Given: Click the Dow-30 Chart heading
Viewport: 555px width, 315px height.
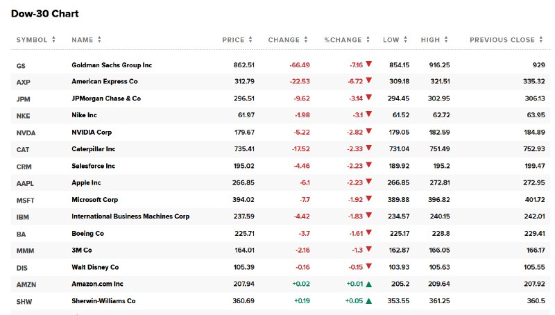Looking at the screenshot, I should coord(45,13).
